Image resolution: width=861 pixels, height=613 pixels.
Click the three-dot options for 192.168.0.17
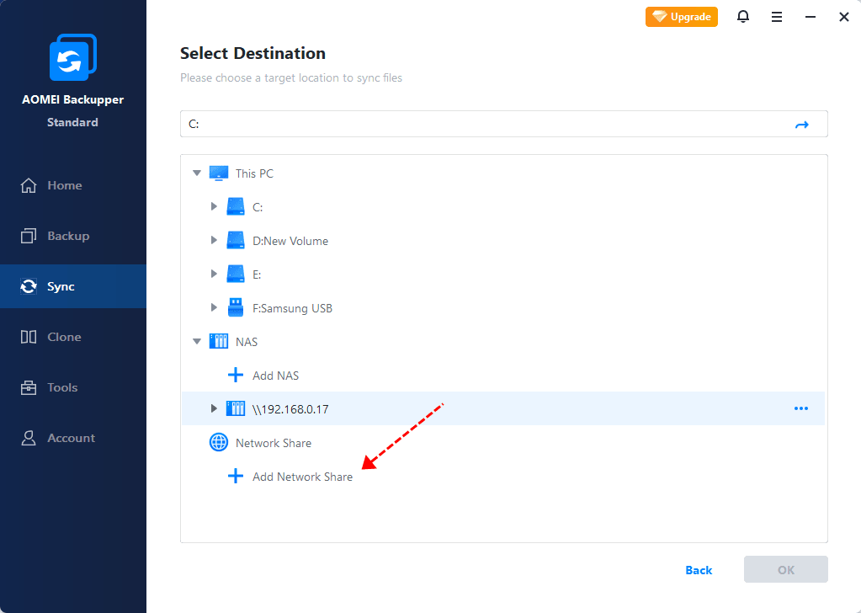(x=800, y=409)
